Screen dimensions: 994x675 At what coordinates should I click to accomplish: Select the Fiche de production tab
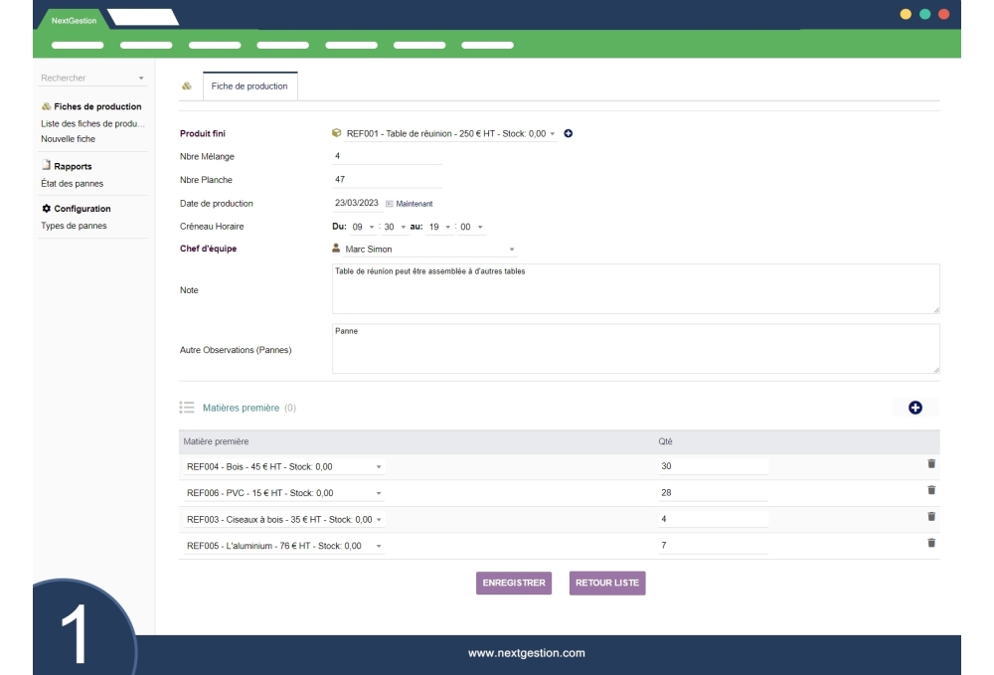pyautogui.click(x=249, y=86)
